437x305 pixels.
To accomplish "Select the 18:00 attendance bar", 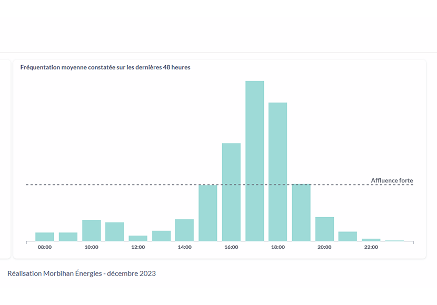I will click(x=278, y=172).
